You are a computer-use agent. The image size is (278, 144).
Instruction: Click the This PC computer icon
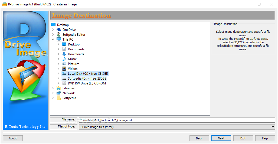(59, 39)
